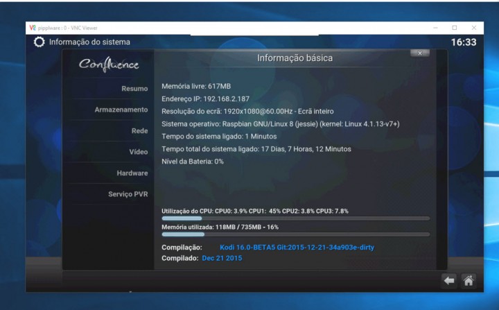Open the Armazenamento section

[121, 110]
